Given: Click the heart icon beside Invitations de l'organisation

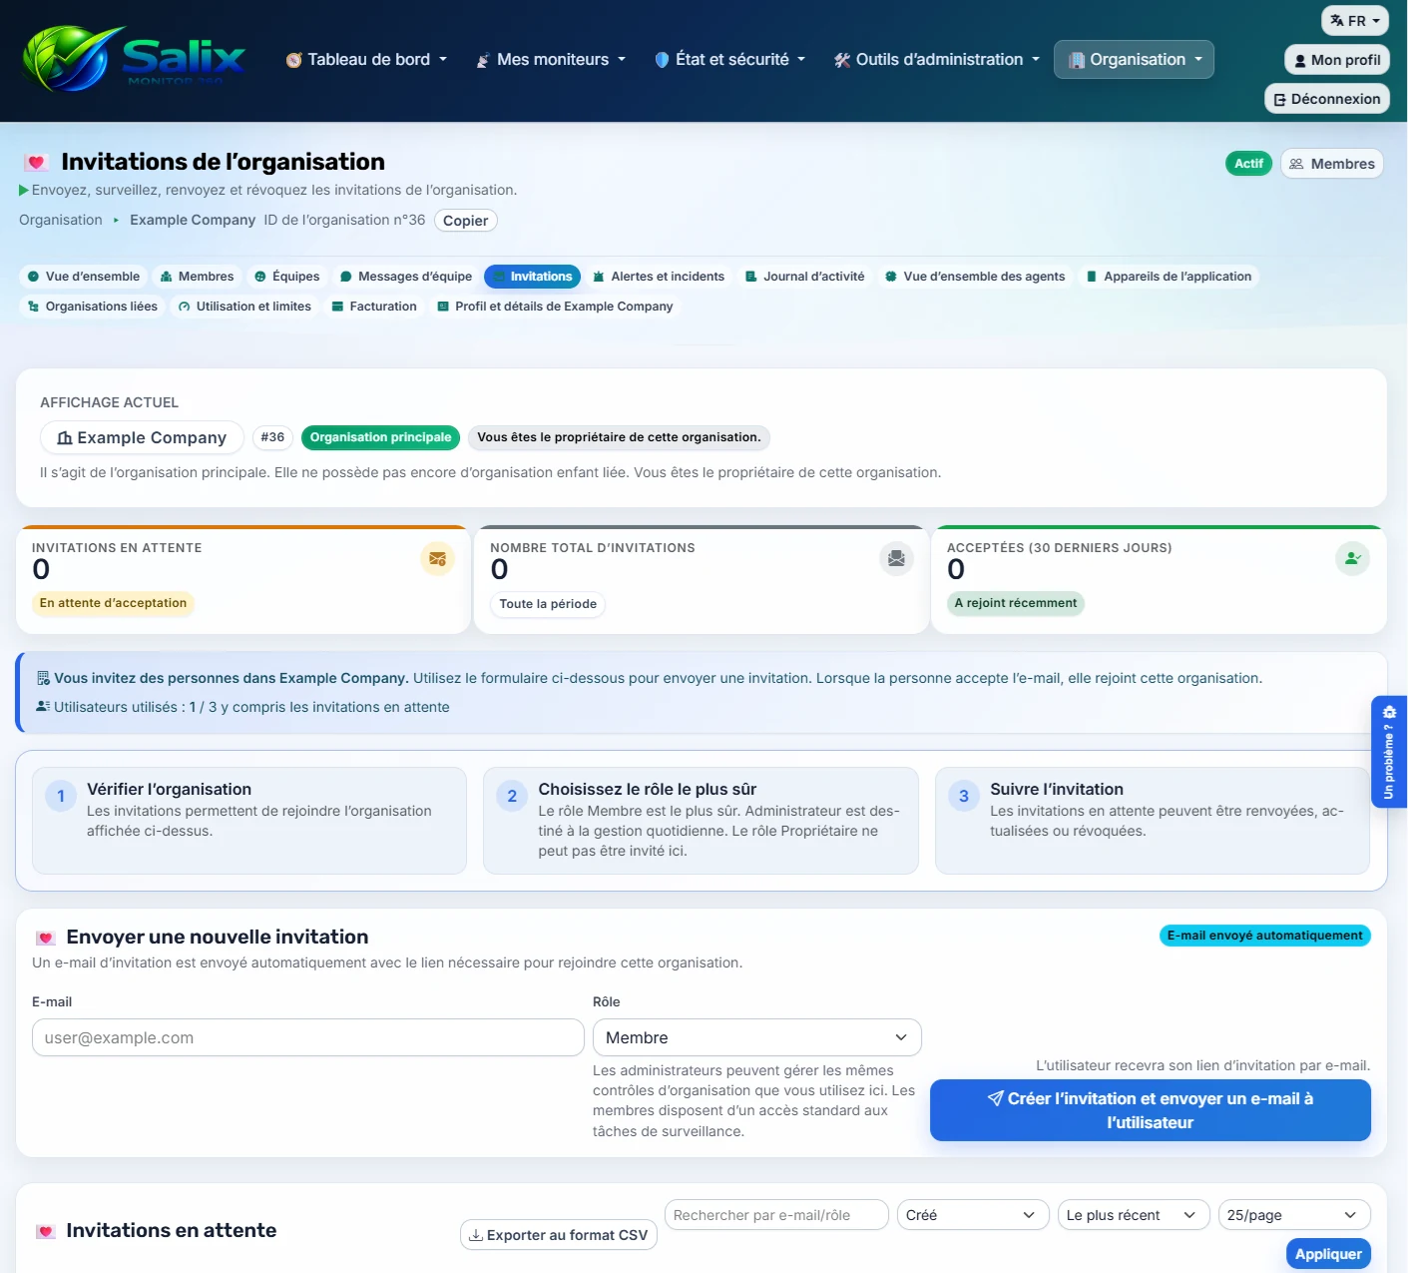Looking at the screenshot, I should (x=37, y=162).
